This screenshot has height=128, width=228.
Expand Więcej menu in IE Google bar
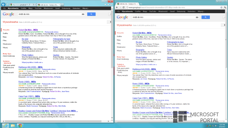coord(85,9)
